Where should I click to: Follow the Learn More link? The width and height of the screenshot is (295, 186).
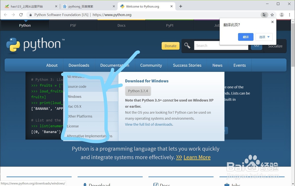(197, 157)
